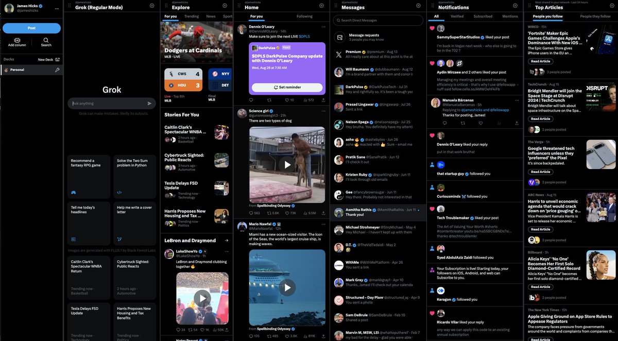Click Read Article under Google threatened story
The image size is (618, 341).
(x=541, y=172)
